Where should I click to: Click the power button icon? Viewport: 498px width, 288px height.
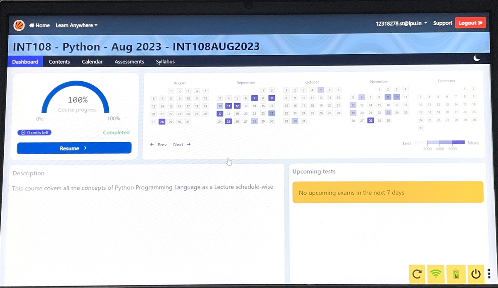pos(476,274)
